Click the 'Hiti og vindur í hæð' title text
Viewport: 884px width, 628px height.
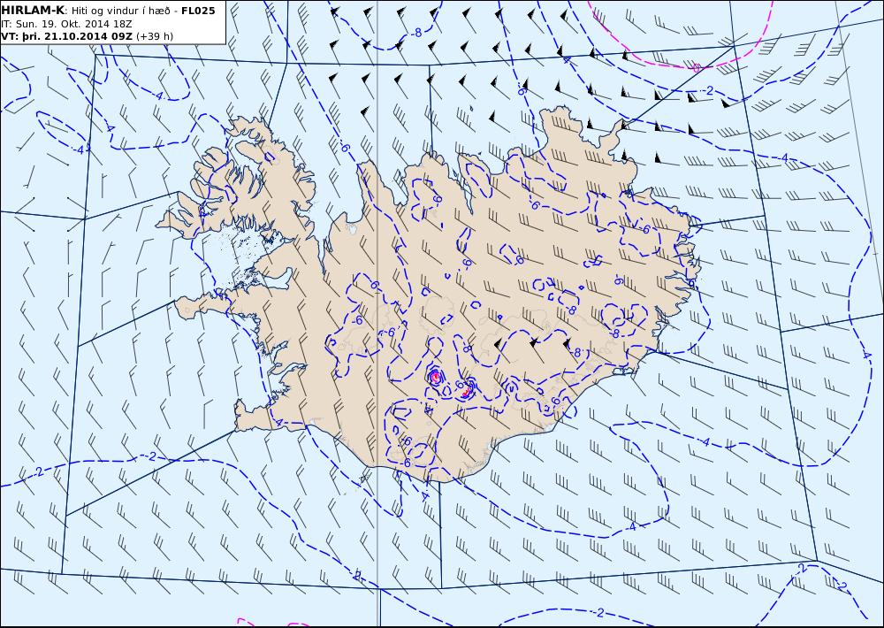click(x=119, y=11)
